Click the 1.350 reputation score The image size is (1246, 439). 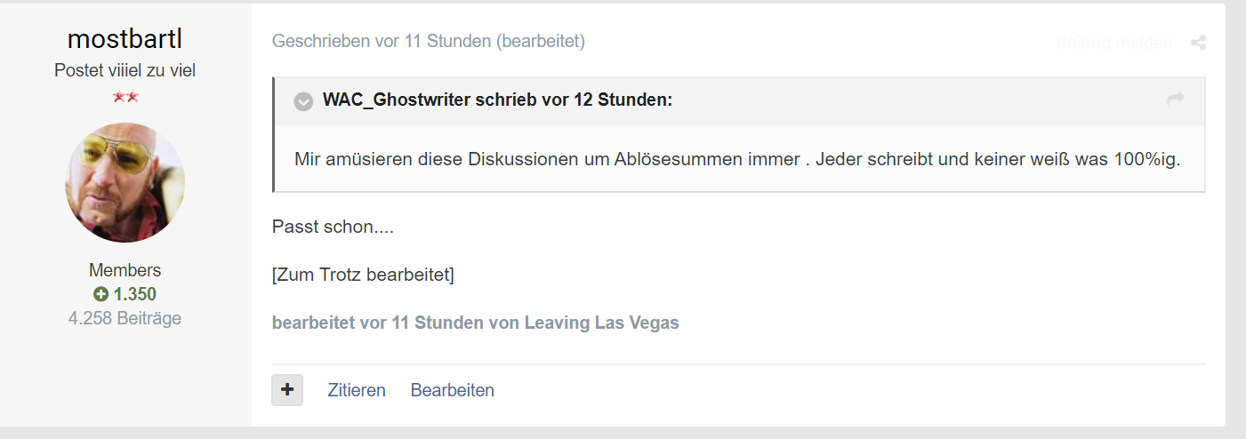[x=135, y=294]
